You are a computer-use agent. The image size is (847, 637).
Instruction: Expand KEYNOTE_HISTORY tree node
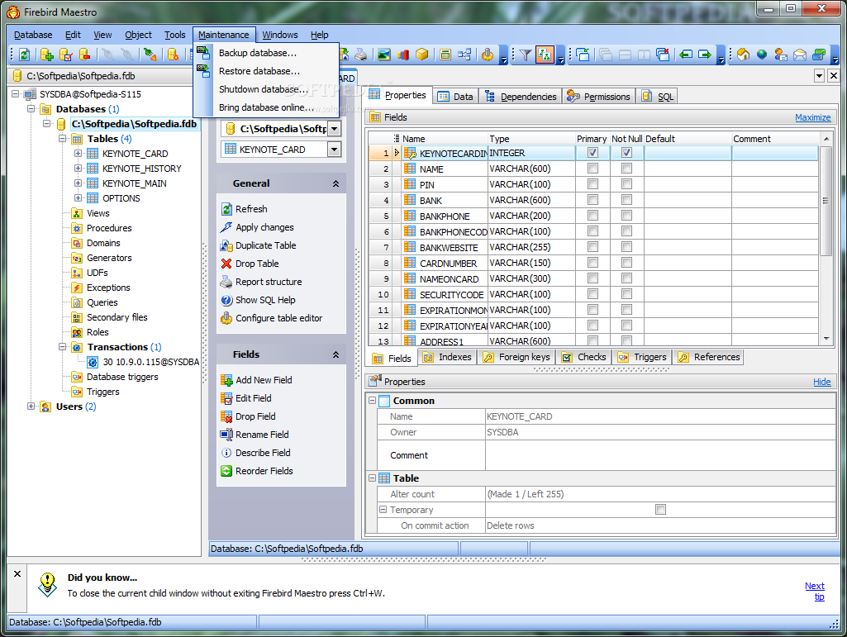coord(78,169)
